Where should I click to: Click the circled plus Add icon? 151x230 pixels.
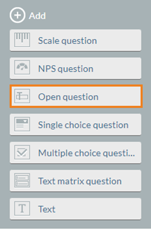coord(18,15)
